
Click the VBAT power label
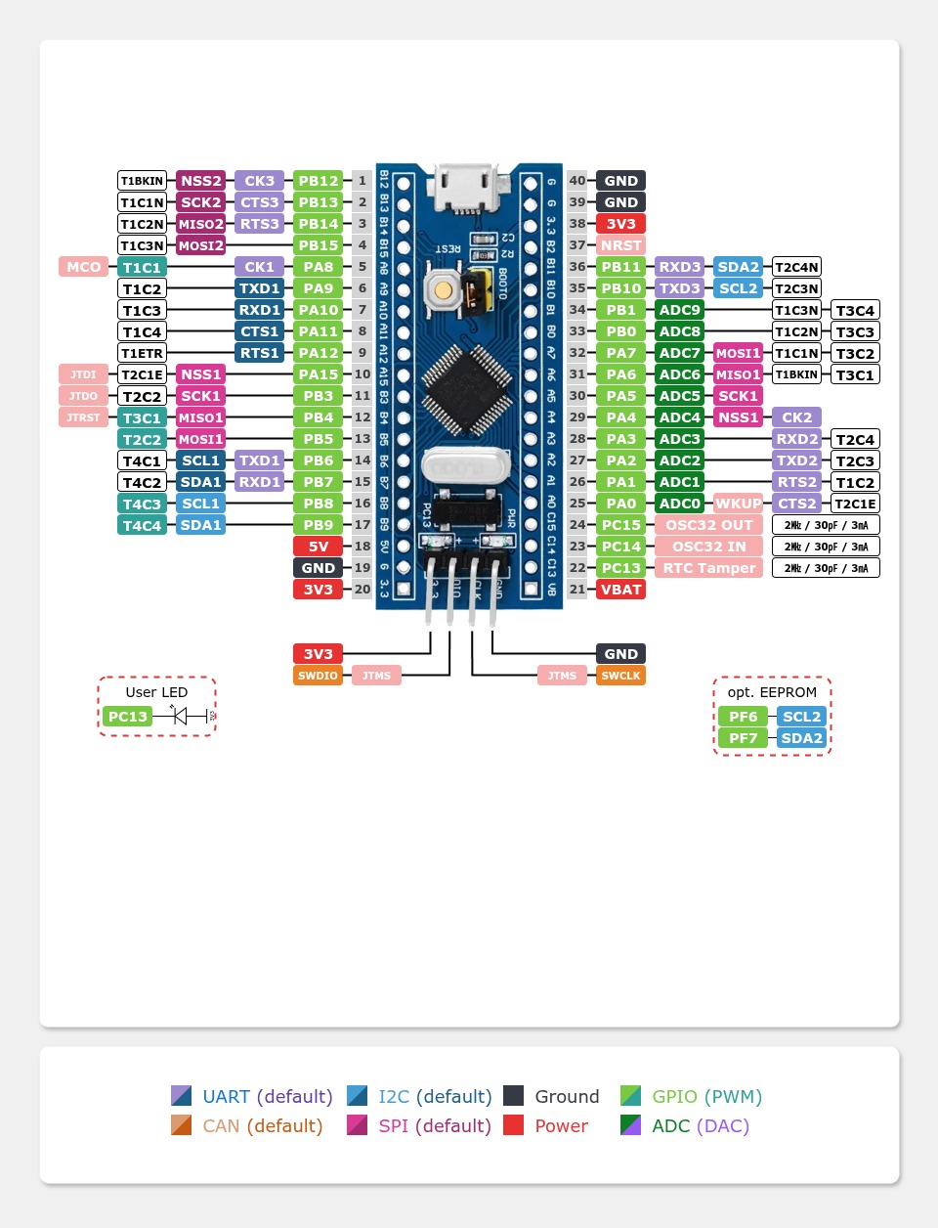tap(620, 590)
